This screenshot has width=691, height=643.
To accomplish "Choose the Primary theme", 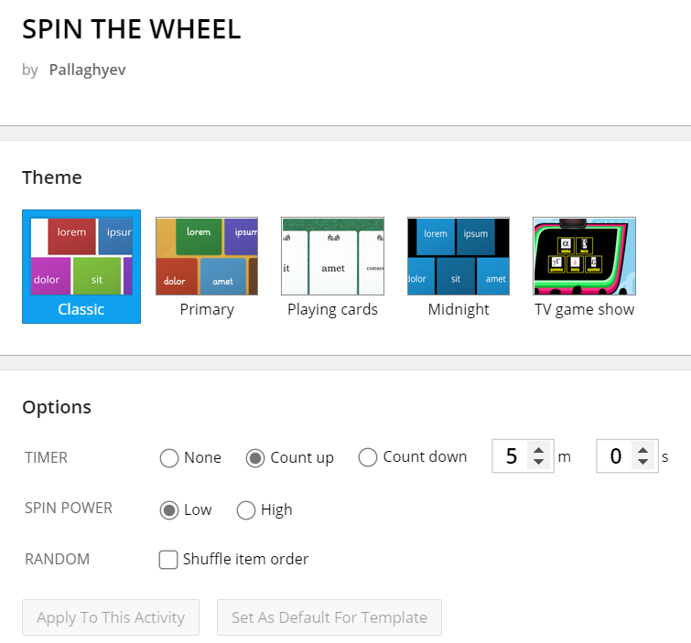I will [x=207, y=266].
